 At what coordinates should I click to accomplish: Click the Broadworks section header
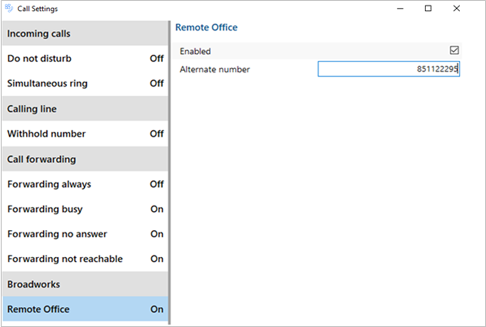click(x=85, y=284)
